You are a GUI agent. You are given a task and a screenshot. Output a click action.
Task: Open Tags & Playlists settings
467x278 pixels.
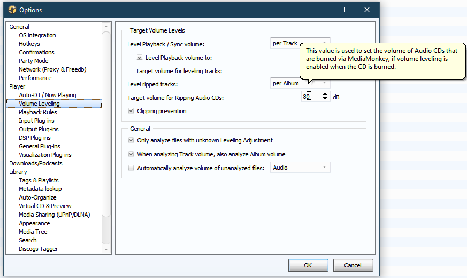39,180
